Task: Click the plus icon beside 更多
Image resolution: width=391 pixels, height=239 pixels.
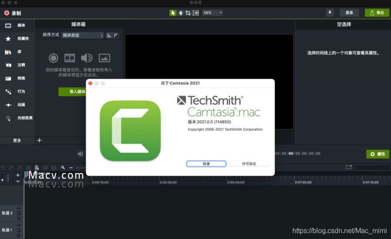Action: click(x=39, y=141)
